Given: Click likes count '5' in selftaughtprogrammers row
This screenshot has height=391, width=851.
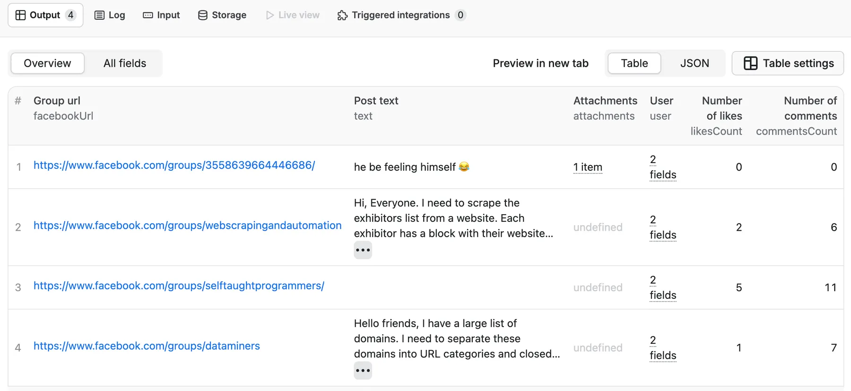Looking at the screenshot, I should coord(739,287).
